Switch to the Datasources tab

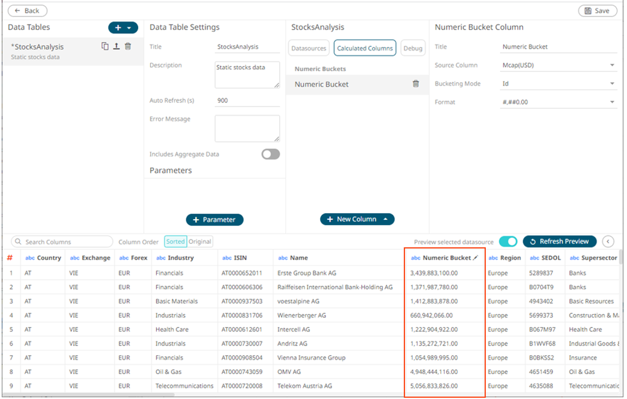309,48
